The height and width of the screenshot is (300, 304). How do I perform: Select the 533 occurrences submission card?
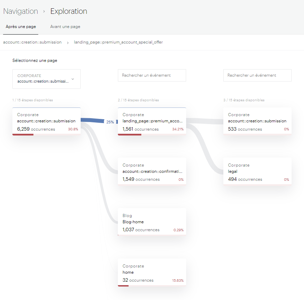pos(257,121)
